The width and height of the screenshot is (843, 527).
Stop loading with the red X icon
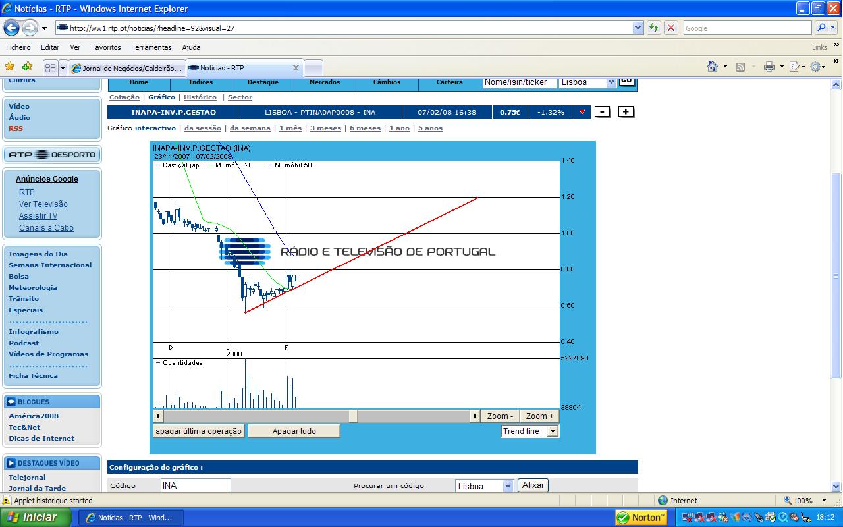(x=670, y=28)
